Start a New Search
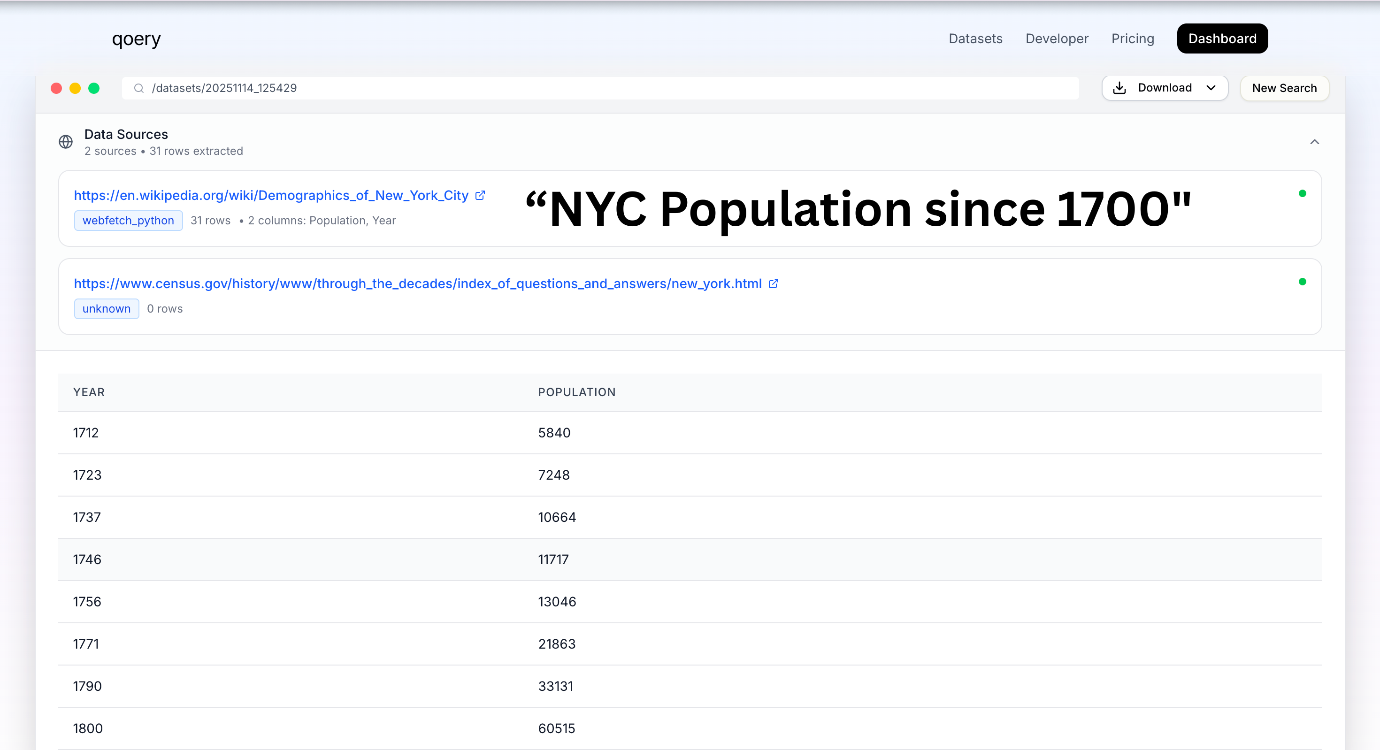Viewport: 1380px width, 750px height. click(1284, 88)
